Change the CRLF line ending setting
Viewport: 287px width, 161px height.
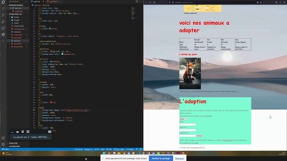(103, 149)
